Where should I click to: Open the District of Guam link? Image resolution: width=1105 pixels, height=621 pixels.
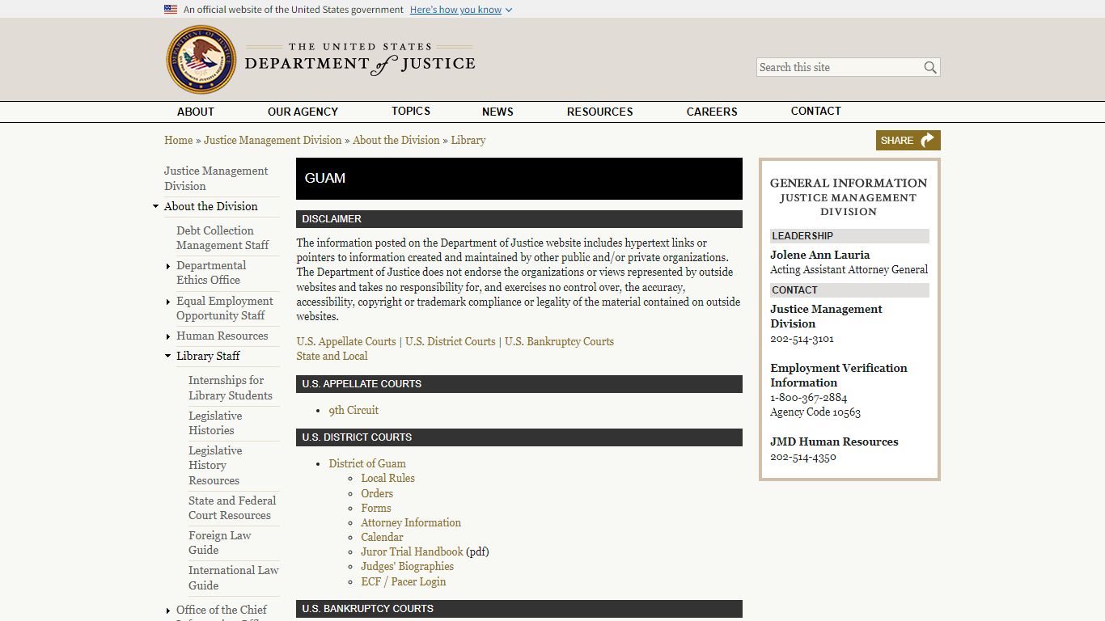coord(367,463)
